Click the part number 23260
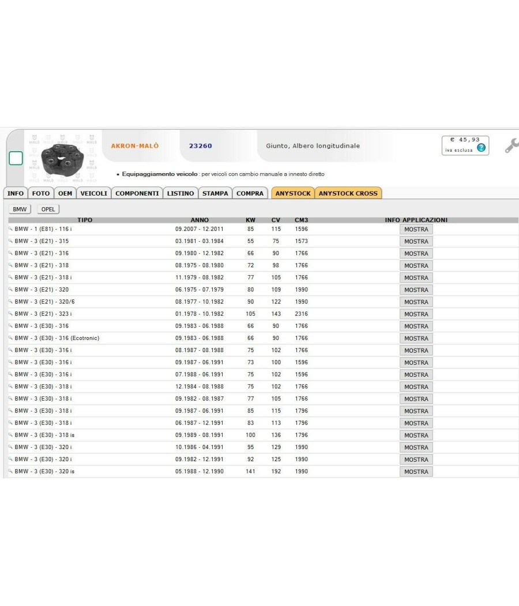519x606 pixels. [201, 145]
